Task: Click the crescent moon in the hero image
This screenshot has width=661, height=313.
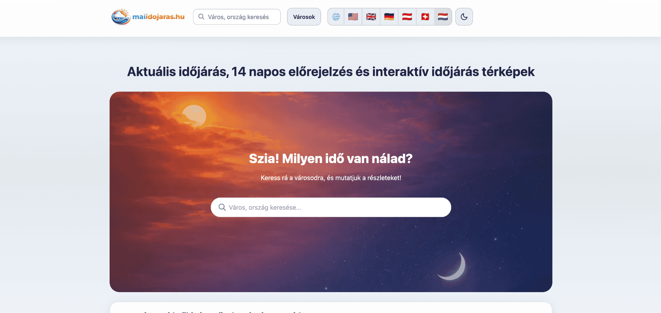Action: tap(454, 267)
